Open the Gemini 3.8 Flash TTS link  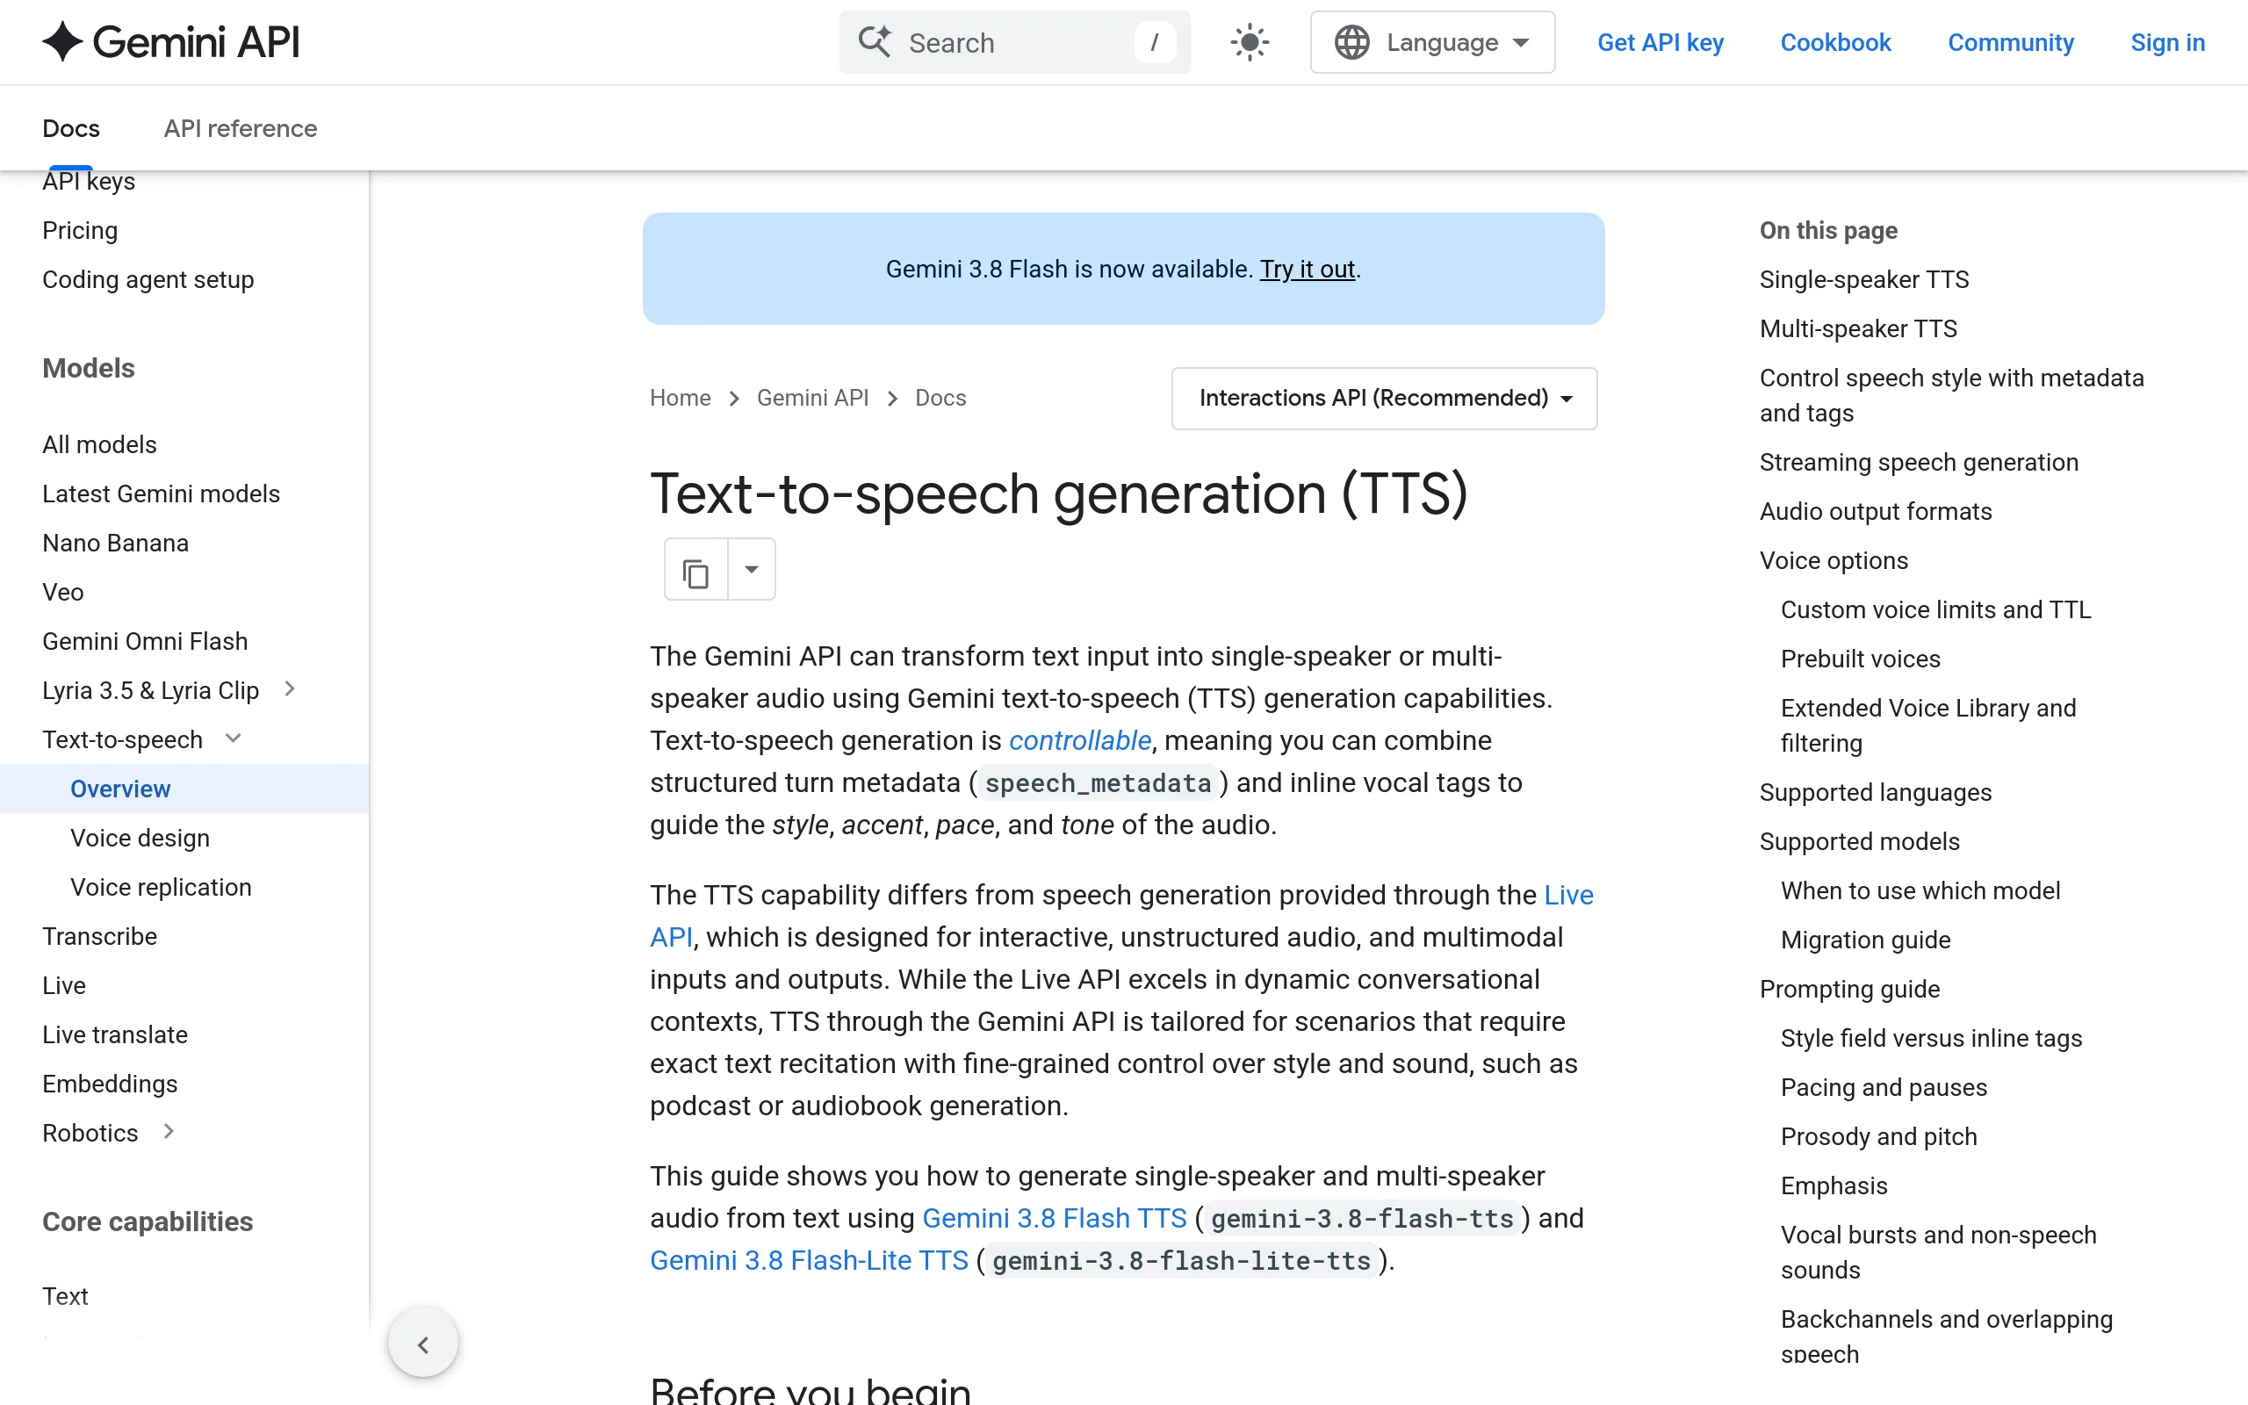pyautogui.click(x=1055, y=1218)
